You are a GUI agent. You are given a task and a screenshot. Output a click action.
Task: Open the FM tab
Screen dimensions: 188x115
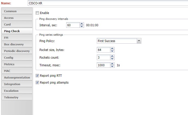(x=17, y=38)
